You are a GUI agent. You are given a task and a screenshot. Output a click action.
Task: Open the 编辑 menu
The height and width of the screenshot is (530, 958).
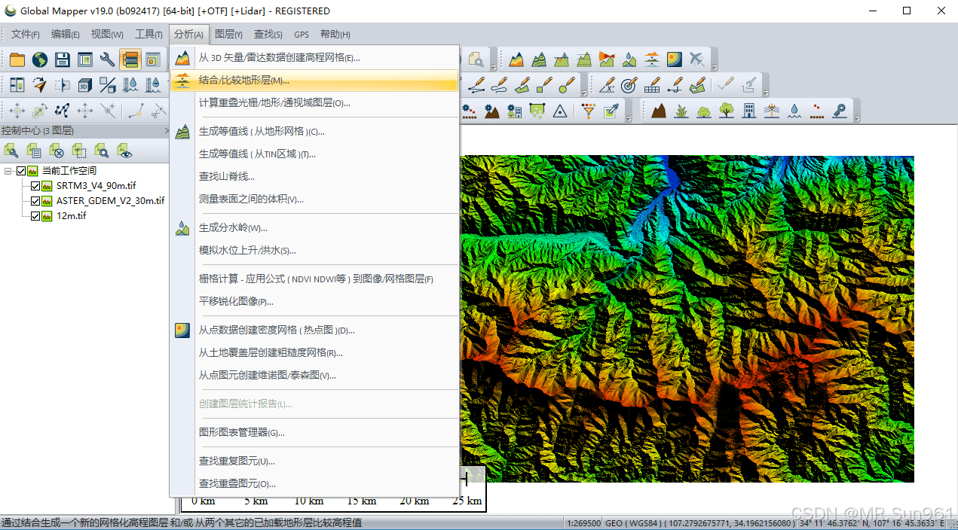(66, 35)
